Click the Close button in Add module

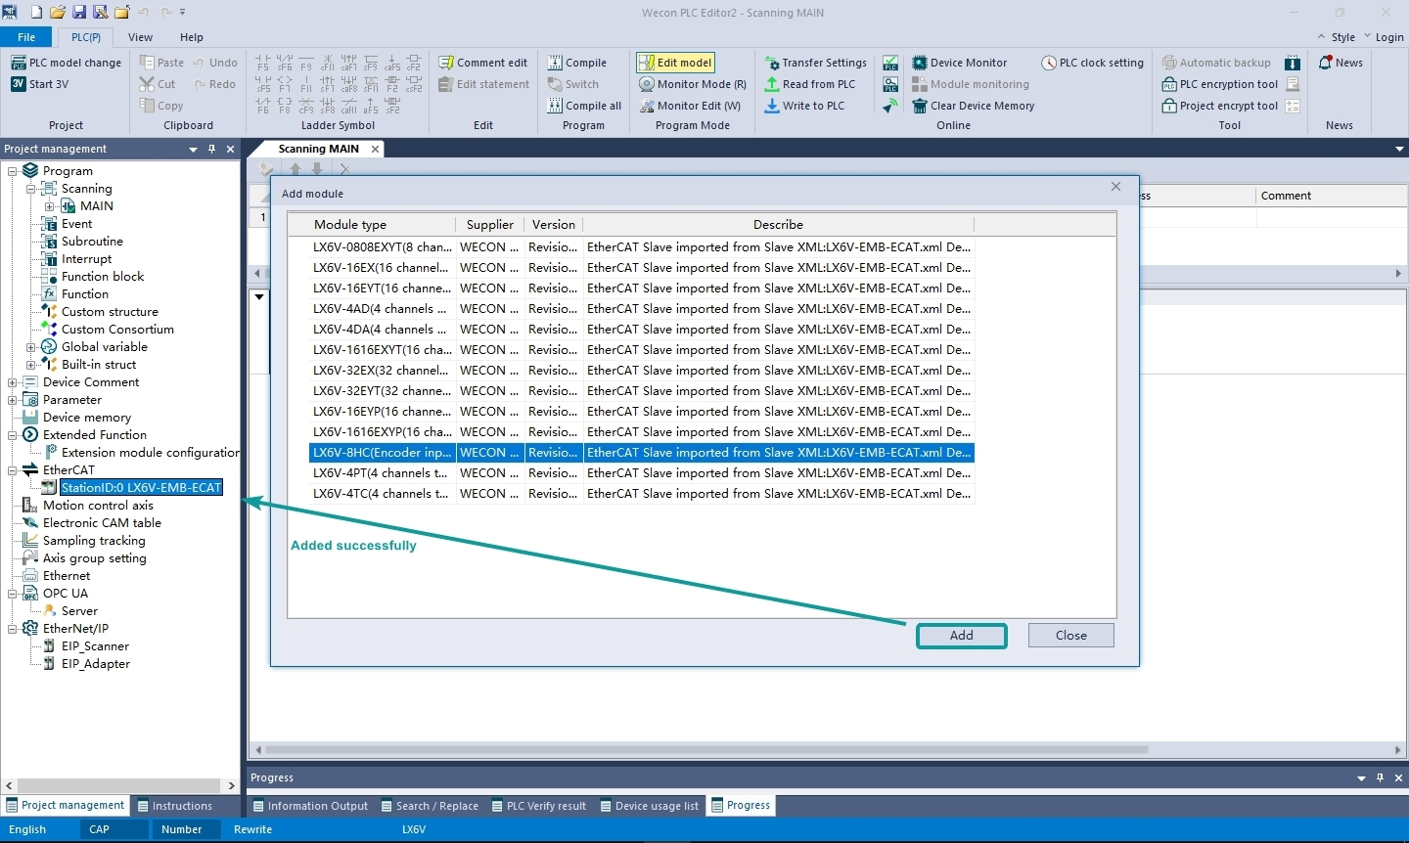(1071, 636)
